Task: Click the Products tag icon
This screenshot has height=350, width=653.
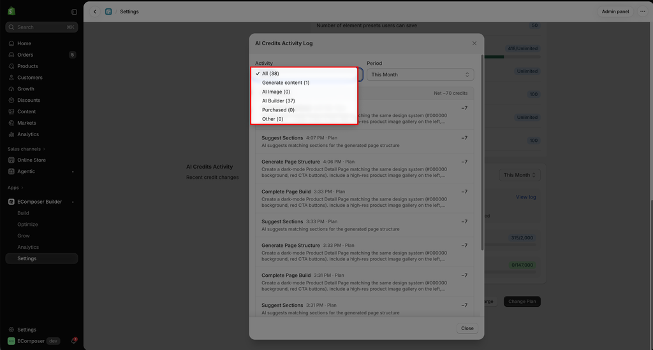Action: 11,66
